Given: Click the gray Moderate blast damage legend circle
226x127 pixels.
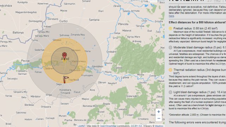Looking at the screenshot, I should [171, 47].
